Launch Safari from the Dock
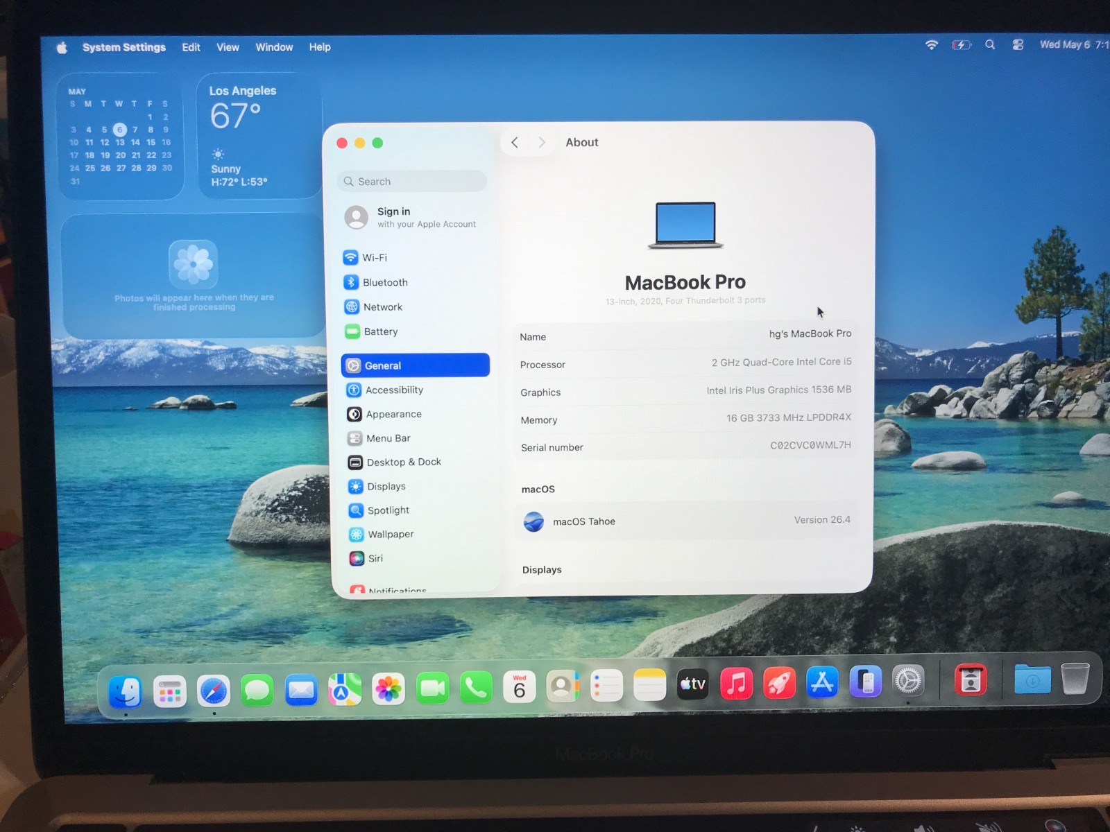1110x832 pixels. click(x=214, y=691)
